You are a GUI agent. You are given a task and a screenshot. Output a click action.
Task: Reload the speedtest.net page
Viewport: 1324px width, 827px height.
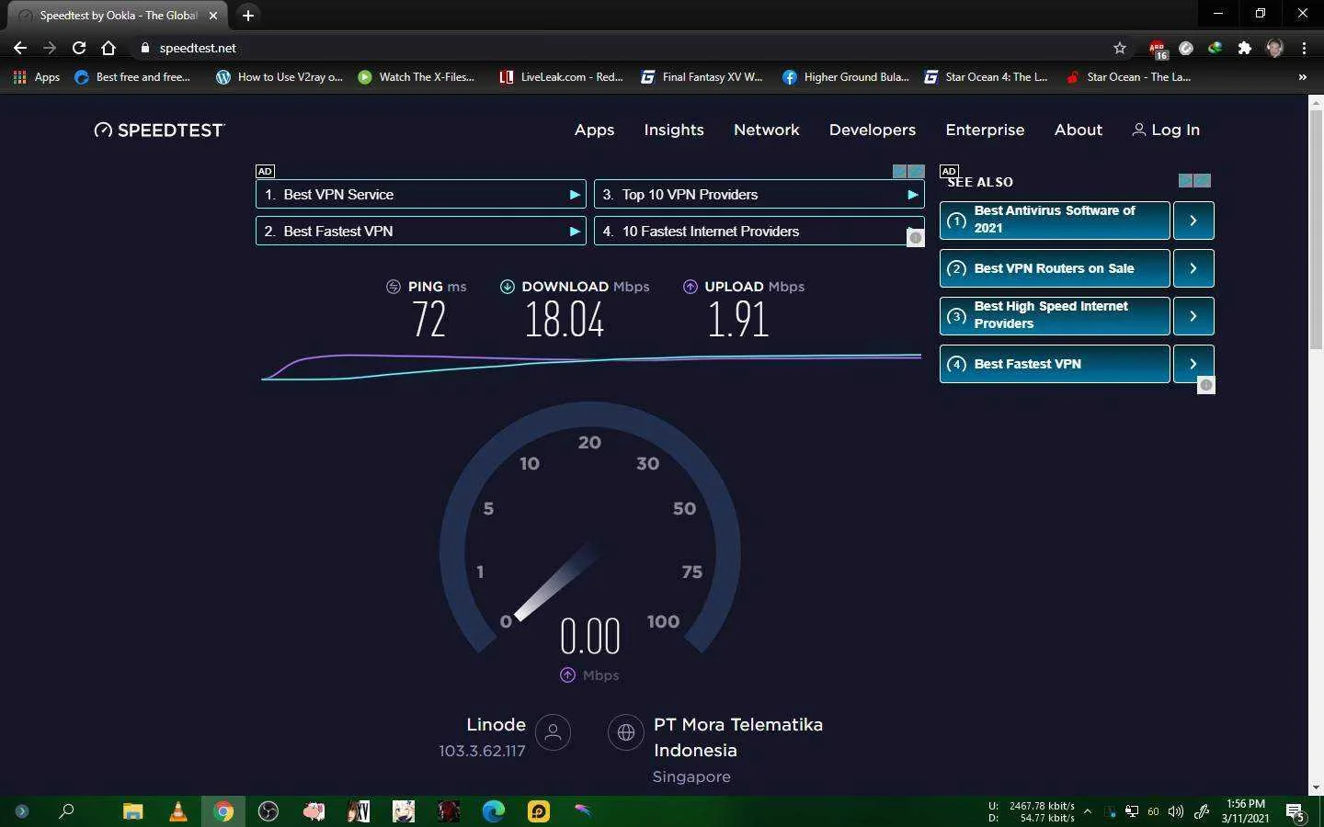[79, 48]
